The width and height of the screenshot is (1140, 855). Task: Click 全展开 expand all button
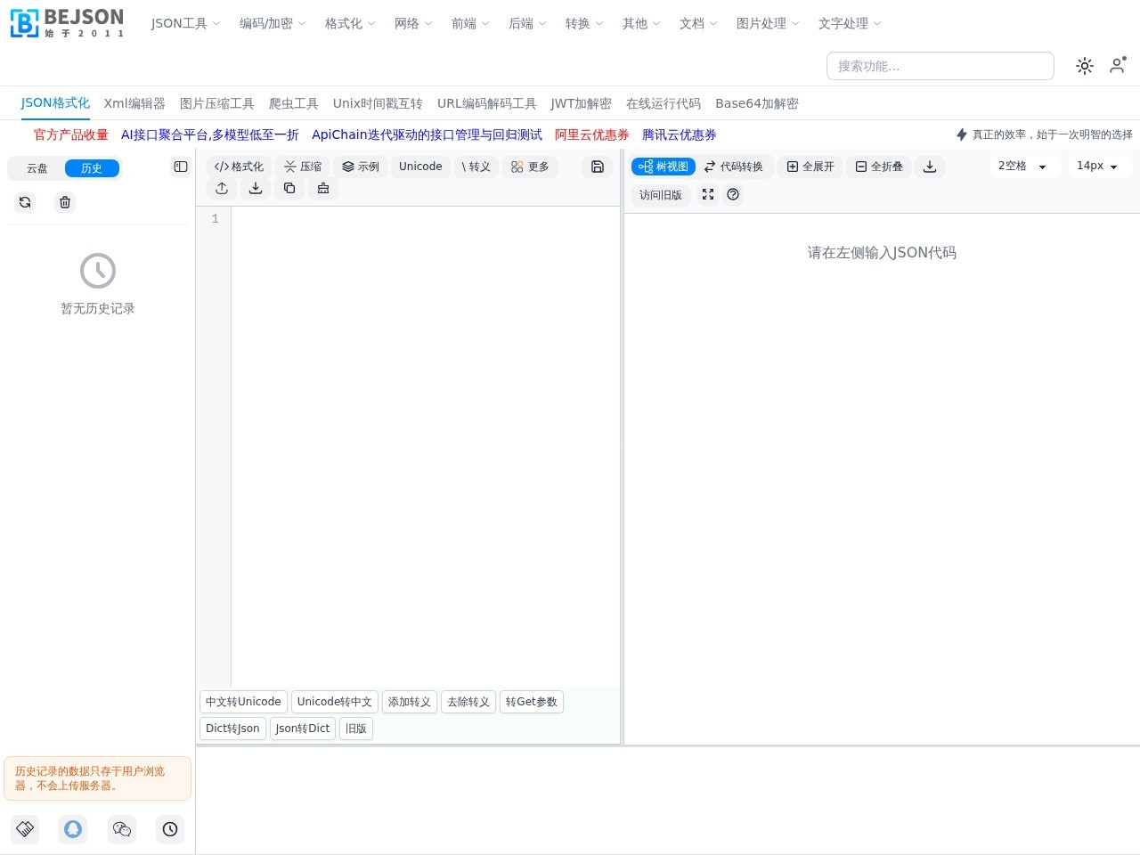[x=810, y=167]
